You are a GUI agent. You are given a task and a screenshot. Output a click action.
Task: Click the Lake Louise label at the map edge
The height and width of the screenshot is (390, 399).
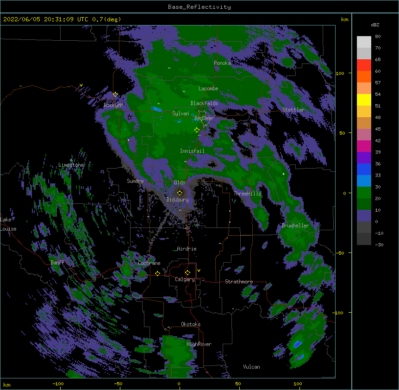pos(8,224)
